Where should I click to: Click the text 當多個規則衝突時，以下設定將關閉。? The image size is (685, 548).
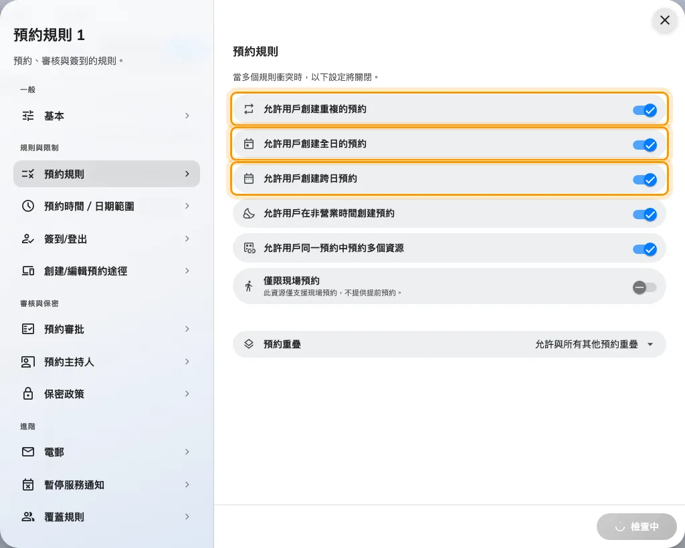click(x=306, y=78)
